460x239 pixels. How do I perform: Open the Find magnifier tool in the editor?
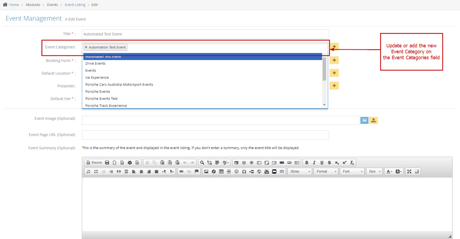[x=202, y=163]
